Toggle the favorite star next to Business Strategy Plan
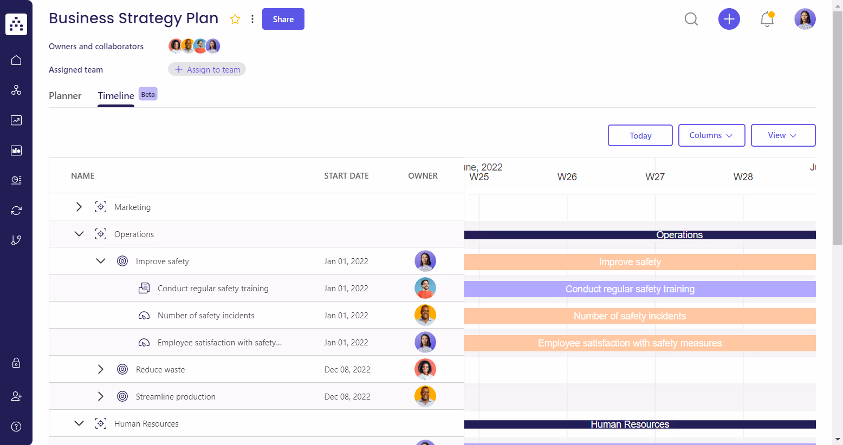This screenshot has height=445, width=843. 235,18
